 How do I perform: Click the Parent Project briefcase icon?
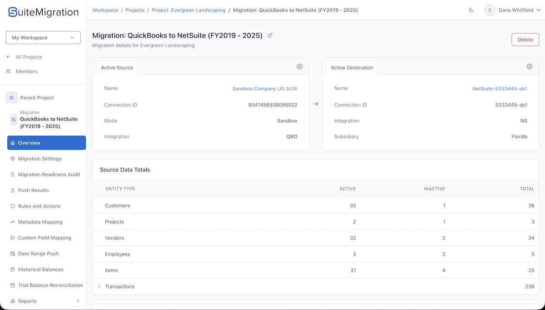11,97
